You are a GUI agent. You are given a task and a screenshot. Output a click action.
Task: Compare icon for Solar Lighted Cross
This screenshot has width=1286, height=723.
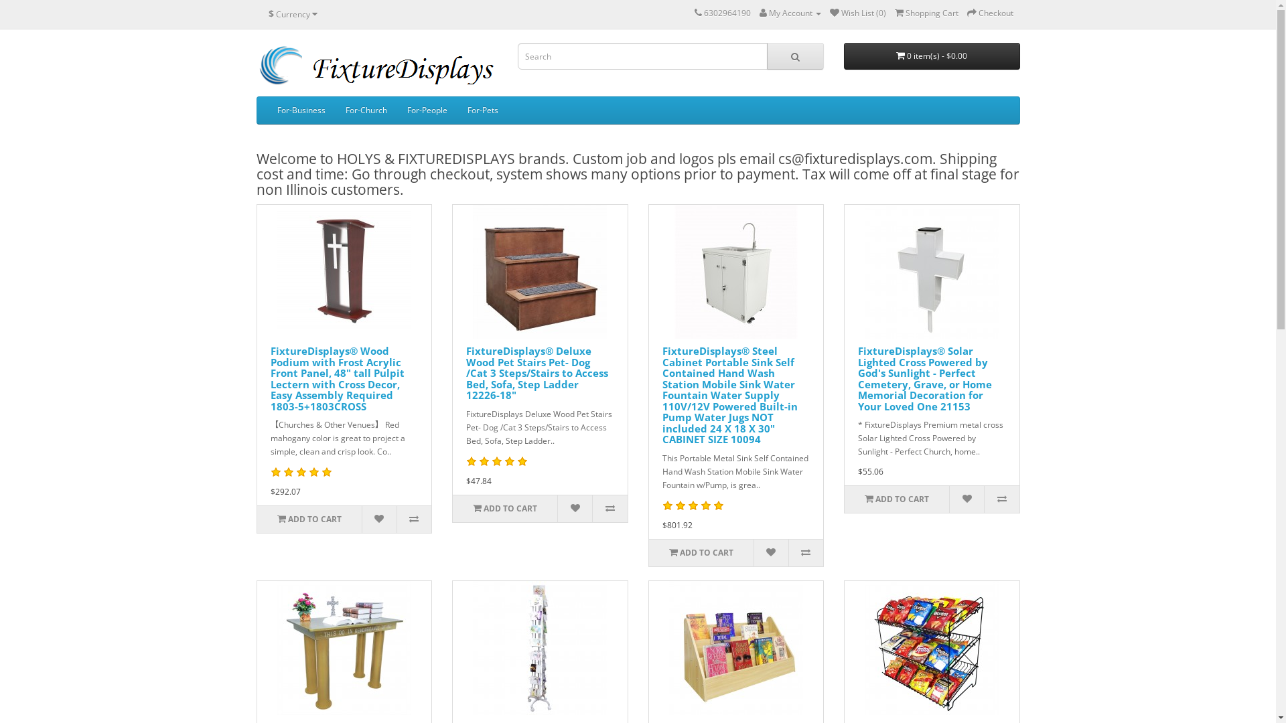(1002, 499)
